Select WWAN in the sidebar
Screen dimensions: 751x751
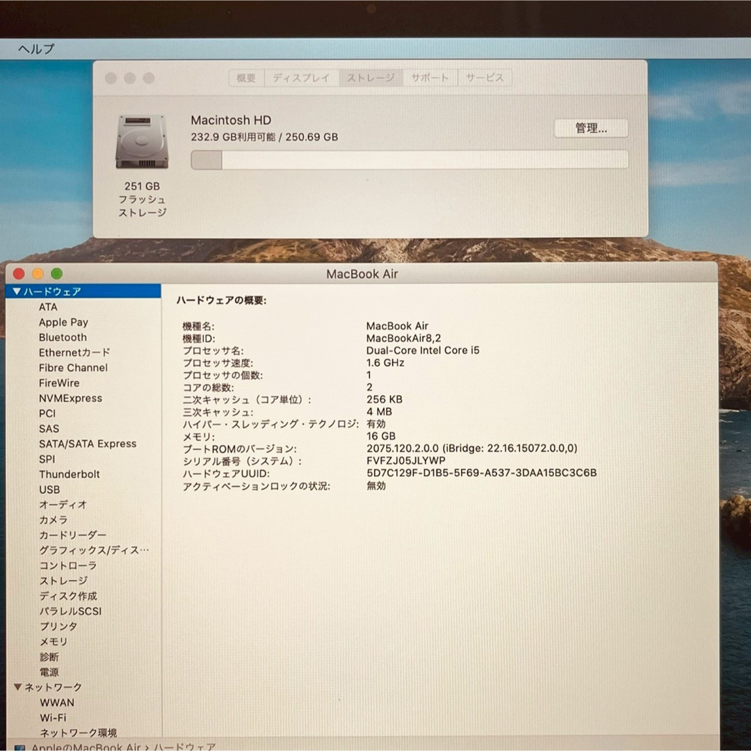pos(57,702)
